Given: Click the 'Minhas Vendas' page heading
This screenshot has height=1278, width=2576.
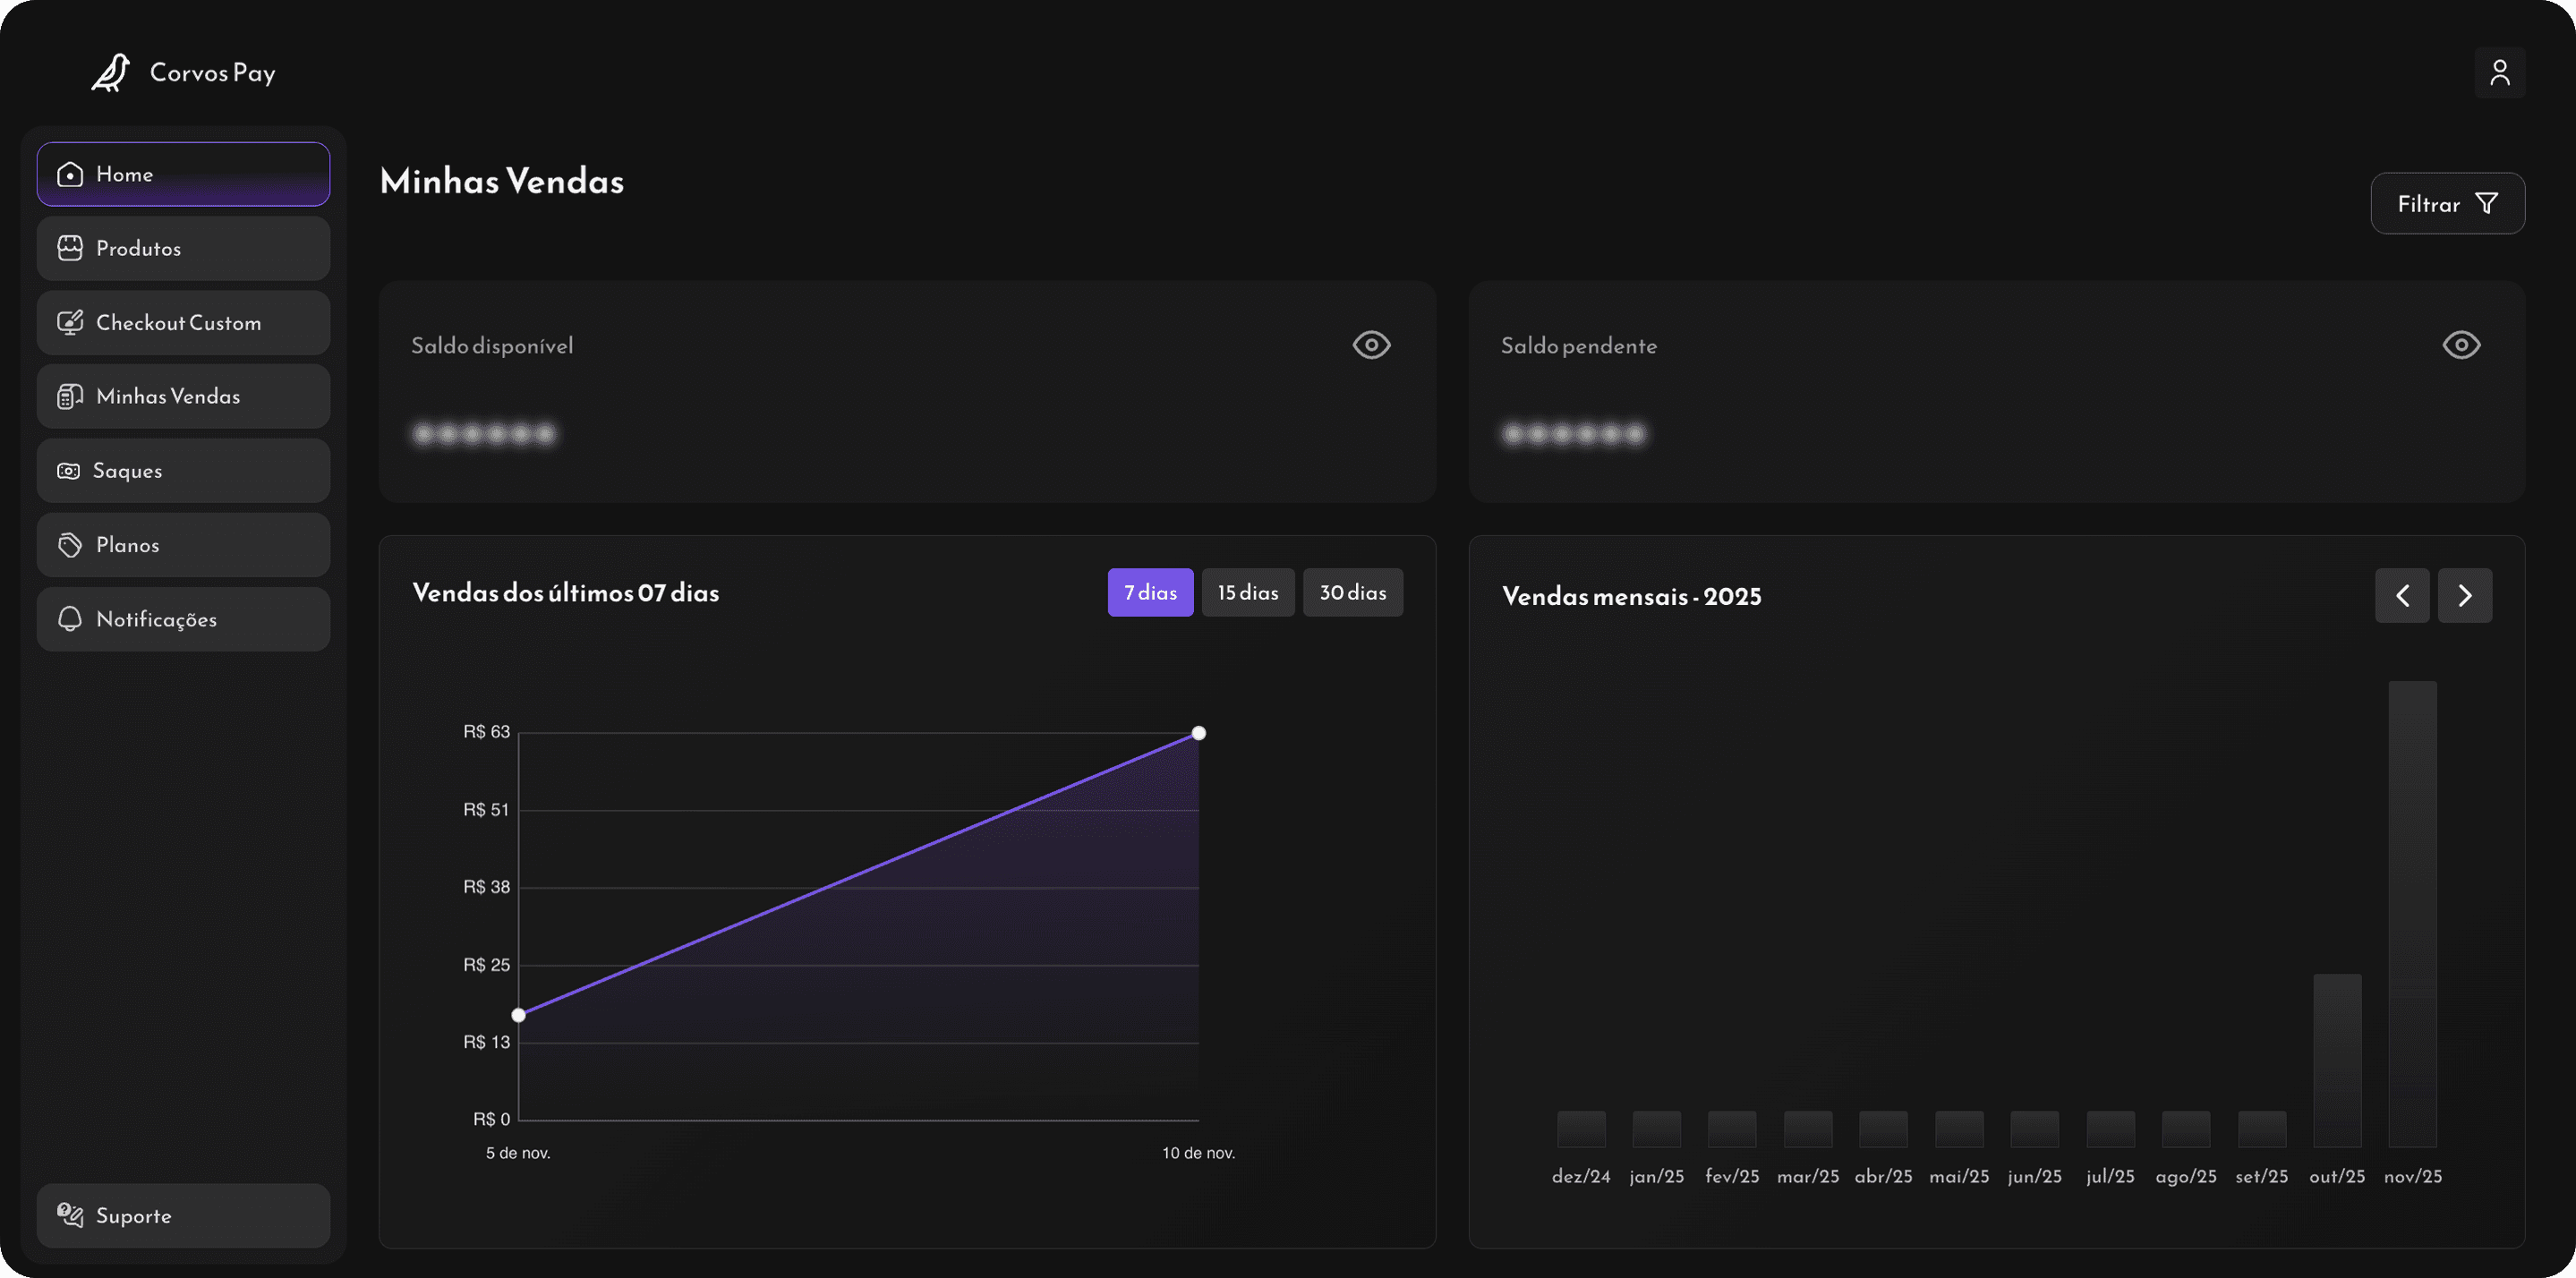Looking at the screenshot, I should point(502,181).
